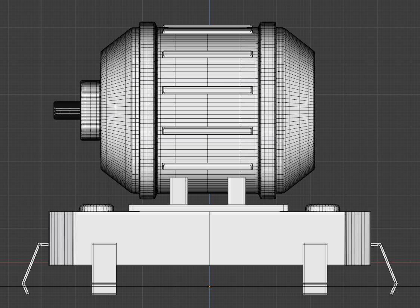
Task: Select the left foot of the base
Action: click(104, 269)
